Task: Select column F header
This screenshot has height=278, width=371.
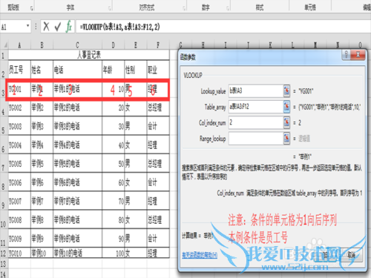Action: 158,45
